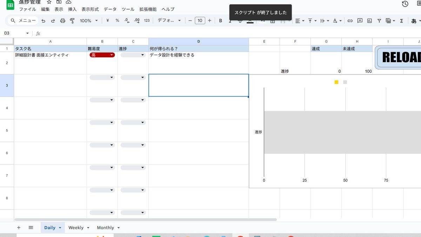The width and height of the screenshot is (421, 237).
Task: Open version history clock icon
Action: [405, 4]
